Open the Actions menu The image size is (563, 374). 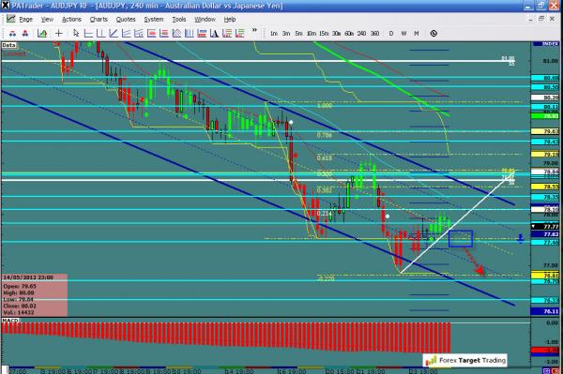point(71,20)
